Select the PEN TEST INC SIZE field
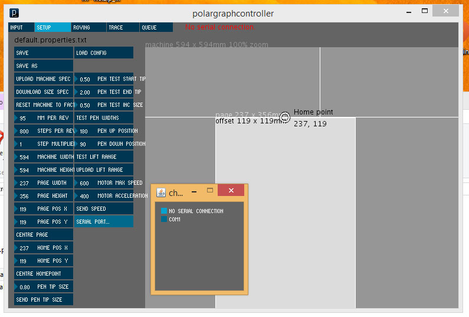Viewport: 469px width, 317px height. [104, 104]
